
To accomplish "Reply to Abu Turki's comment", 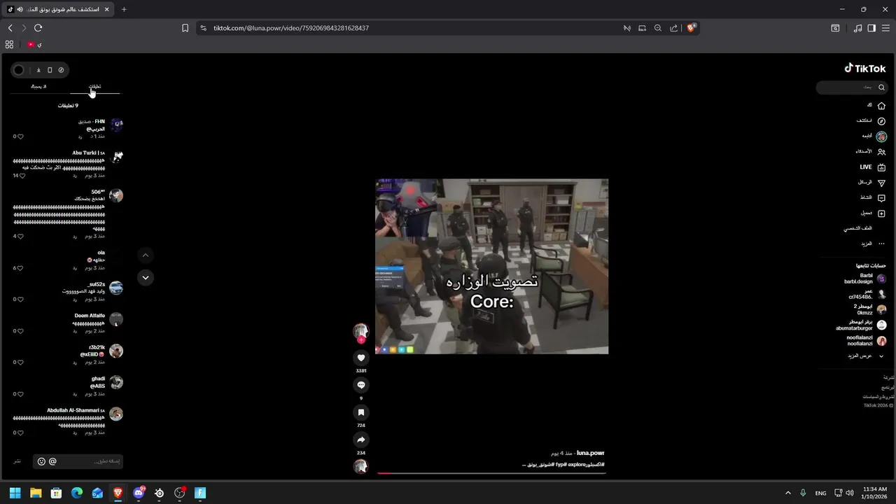I will point(75,176).
